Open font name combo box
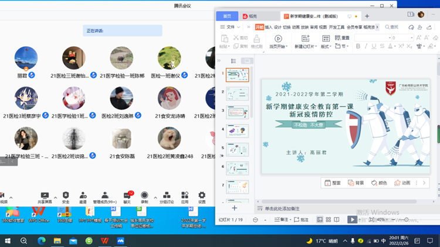Screen dimensions: 440x247 (373, 38)
